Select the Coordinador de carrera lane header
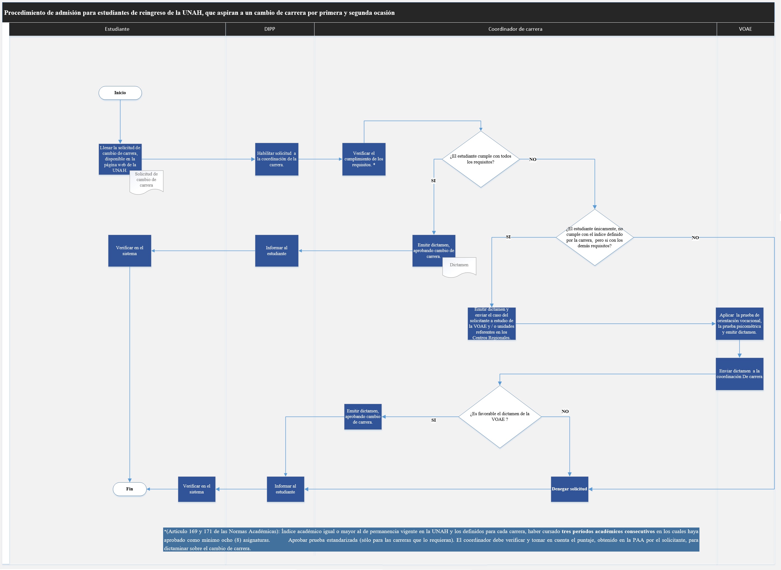The image size is (781, 570). pos(515,29)
